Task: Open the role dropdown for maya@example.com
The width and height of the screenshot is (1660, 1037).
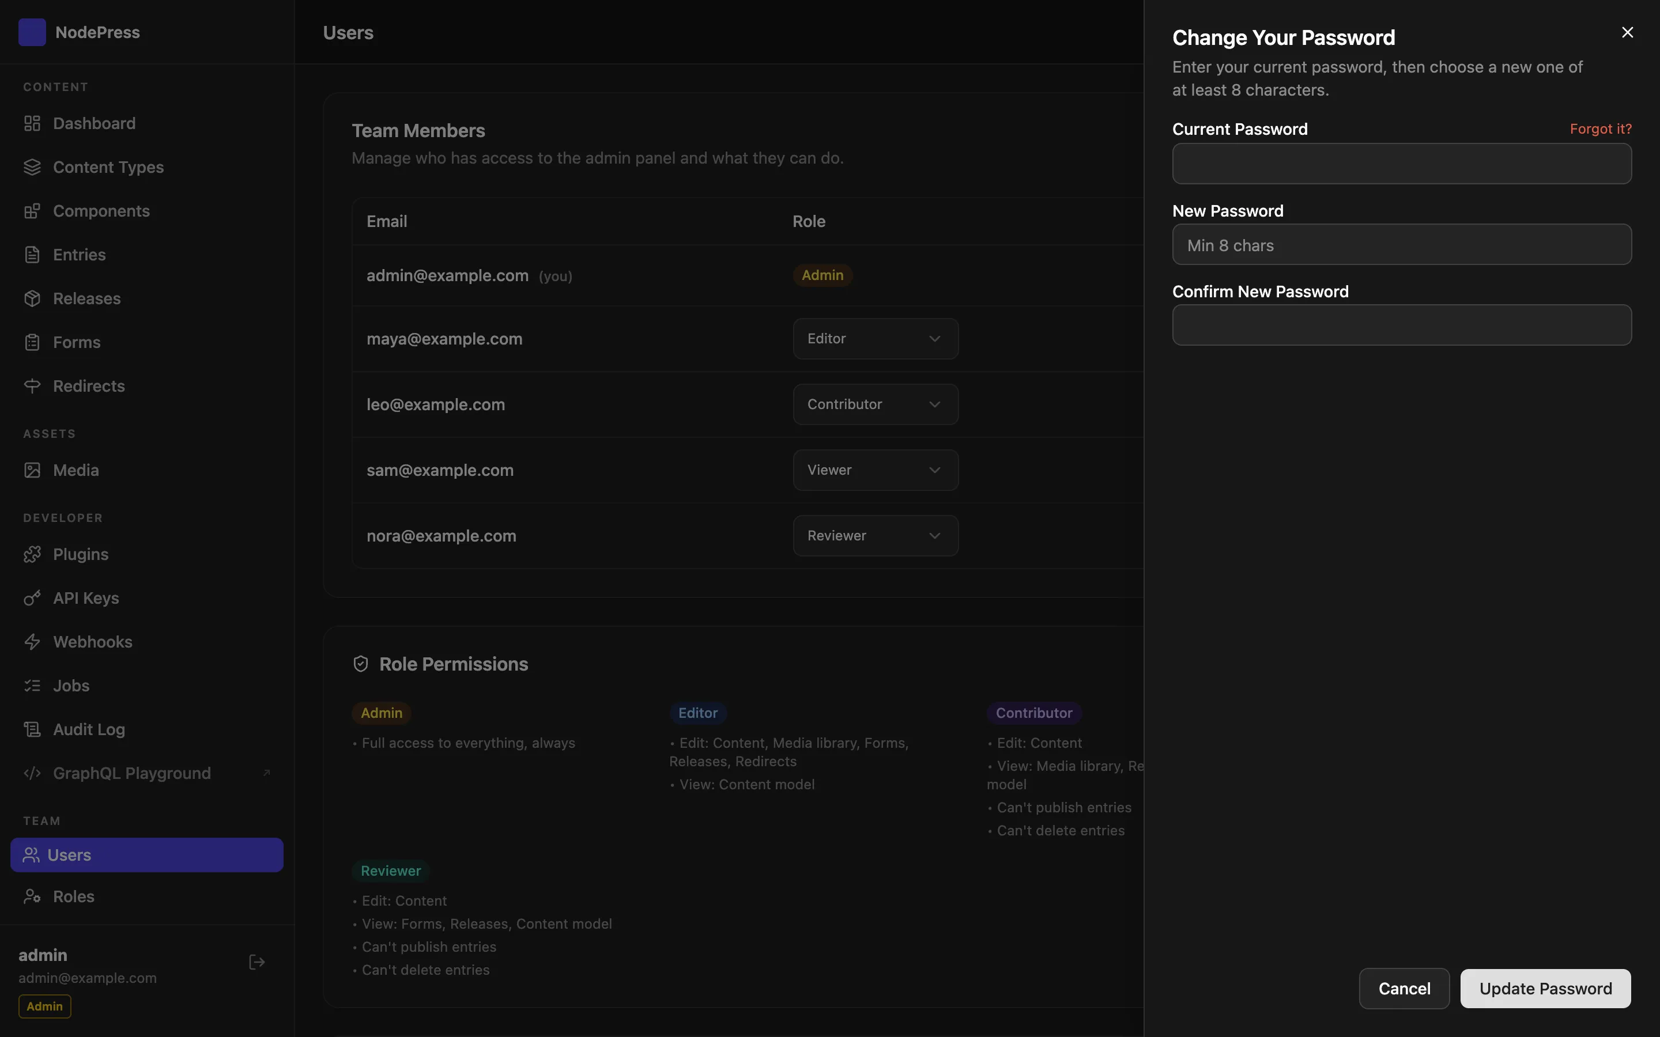Action: click(x=876, y=339)
